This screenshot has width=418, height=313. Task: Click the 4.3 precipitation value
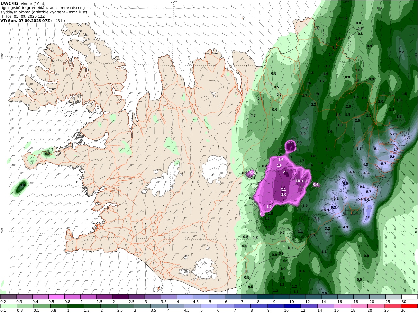pos(365,165)
